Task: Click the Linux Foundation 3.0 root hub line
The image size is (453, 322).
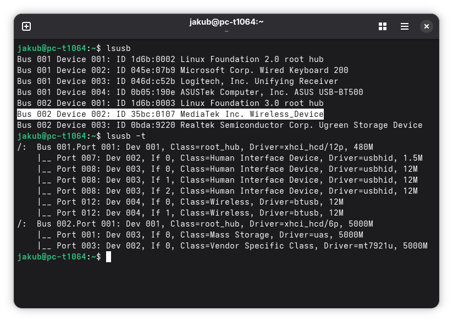Action: point(170,103)
